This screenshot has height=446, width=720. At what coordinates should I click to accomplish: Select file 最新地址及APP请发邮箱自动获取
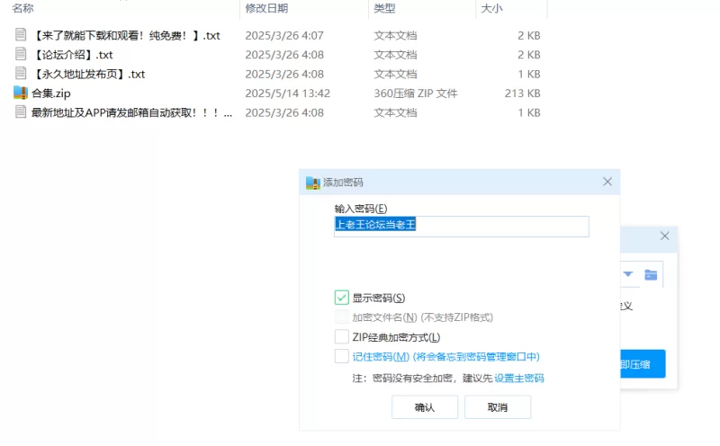point(131,112)
